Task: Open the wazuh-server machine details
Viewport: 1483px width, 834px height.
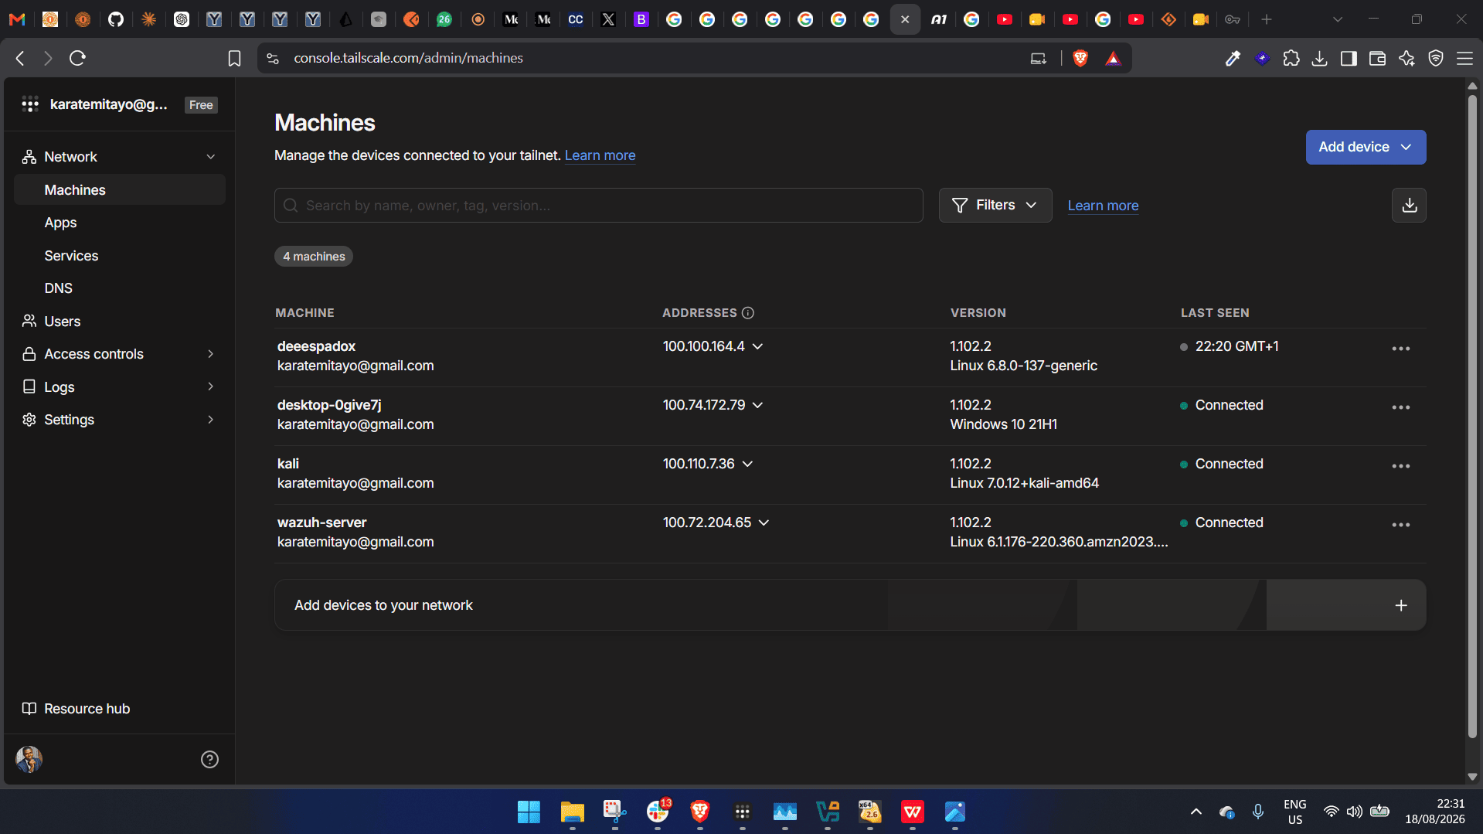Action: [321, 523]
